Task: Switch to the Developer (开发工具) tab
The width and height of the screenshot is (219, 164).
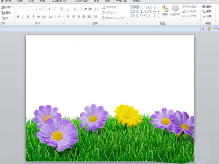Action: tap(121, 1)
